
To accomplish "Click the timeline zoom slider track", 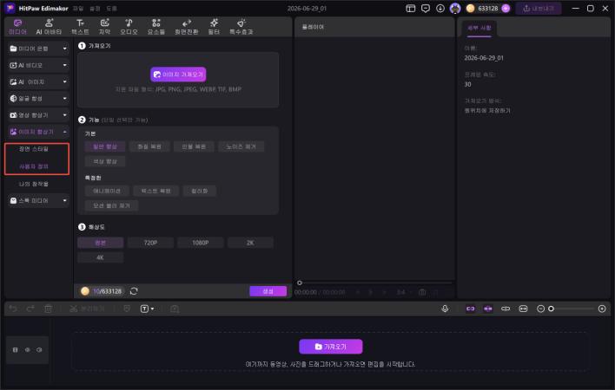I will [x=572, y=309].
